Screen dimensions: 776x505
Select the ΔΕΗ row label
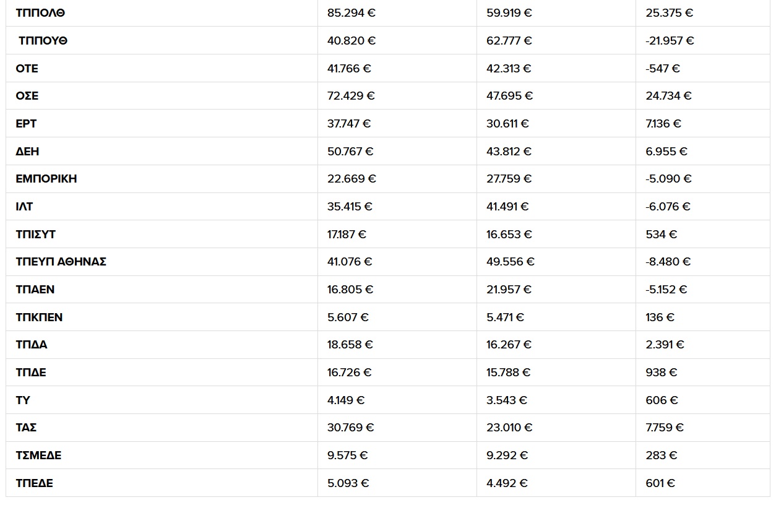pos(27,152)
